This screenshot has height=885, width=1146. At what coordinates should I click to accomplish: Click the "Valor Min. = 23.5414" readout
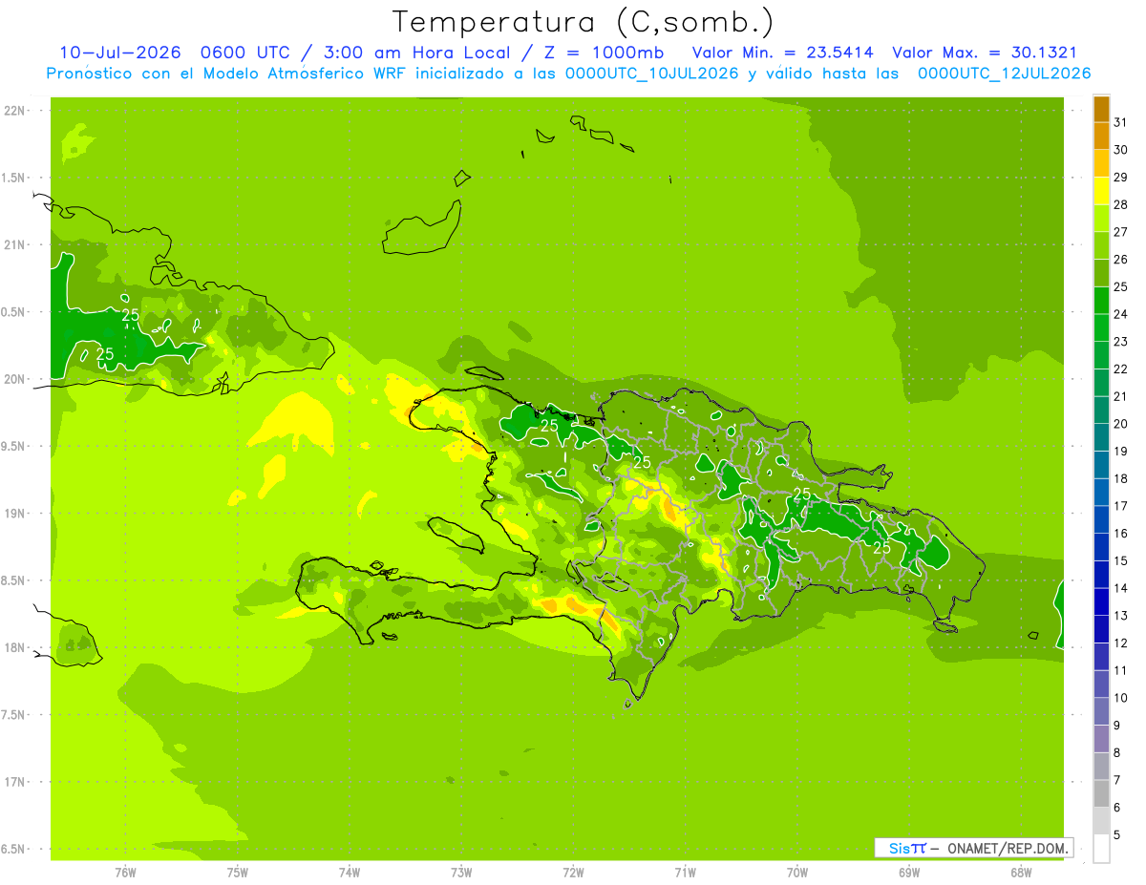782,53
